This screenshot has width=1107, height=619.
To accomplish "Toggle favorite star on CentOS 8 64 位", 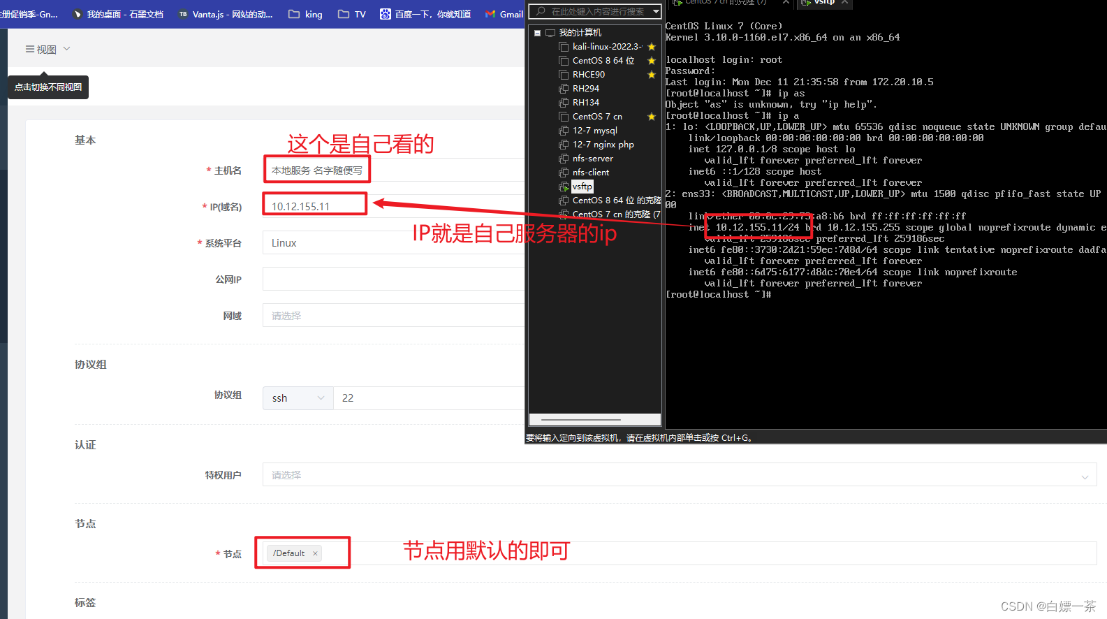I will [x=652, y=61].
